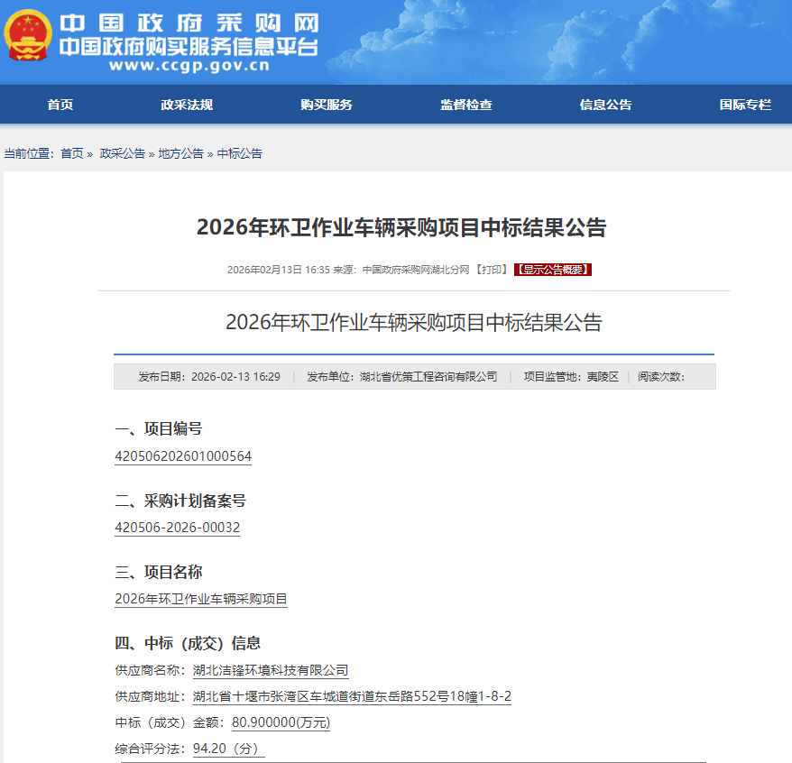792x763 pixels.
Task: Click the 【打印】 print link
Action: [492, 270]
